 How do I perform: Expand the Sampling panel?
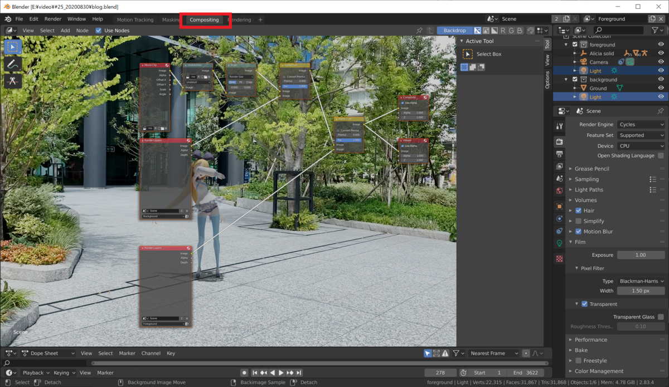(586, 179)
